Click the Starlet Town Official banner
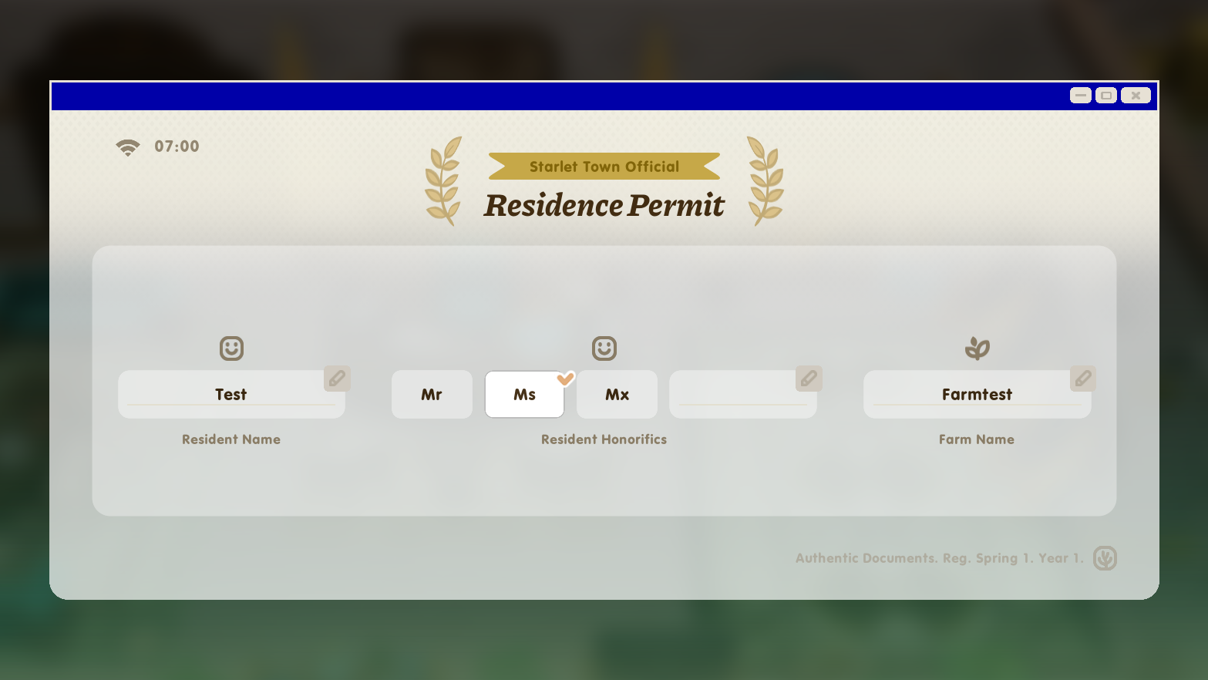 [604, 167]
